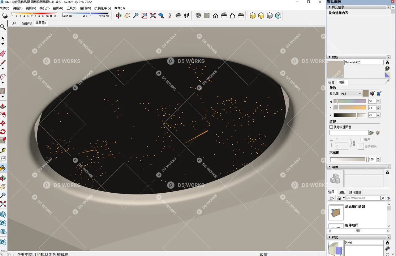The height and width of the screenshot is (256, 396).
Task: Collapse the 样式 panel with its arrow
Action: pyautogui.click(x=330, y=237)
